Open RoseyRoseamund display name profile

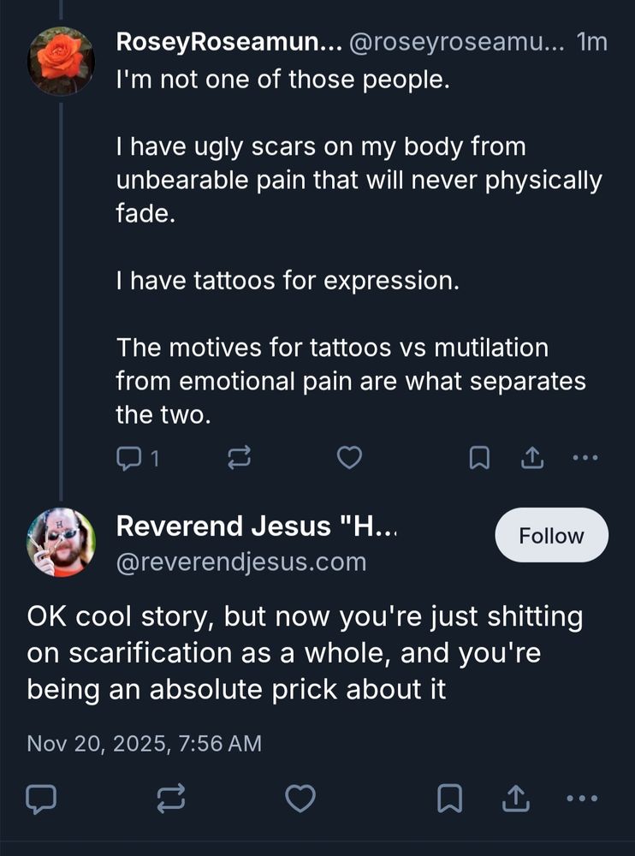[226, 41]
